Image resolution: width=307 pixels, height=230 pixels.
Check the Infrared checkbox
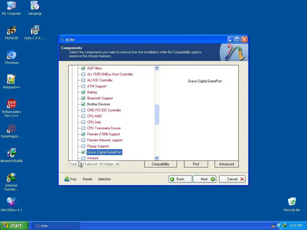(x=83, y=158)
